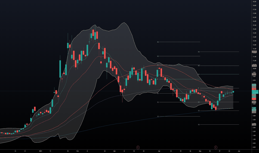Click the 9.00 price axis label
This screenshot has height=153, width=259.
[254, 76]
